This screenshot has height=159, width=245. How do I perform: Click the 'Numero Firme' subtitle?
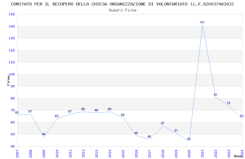click(123, 10)
